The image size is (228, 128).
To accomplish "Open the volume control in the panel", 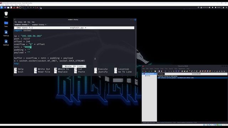I will tap(209, 7).
